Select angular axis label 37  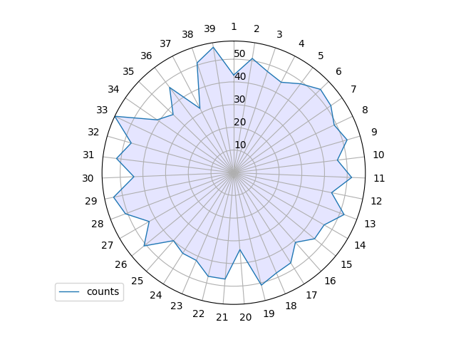pyautogui.click(x=165, y=43)
